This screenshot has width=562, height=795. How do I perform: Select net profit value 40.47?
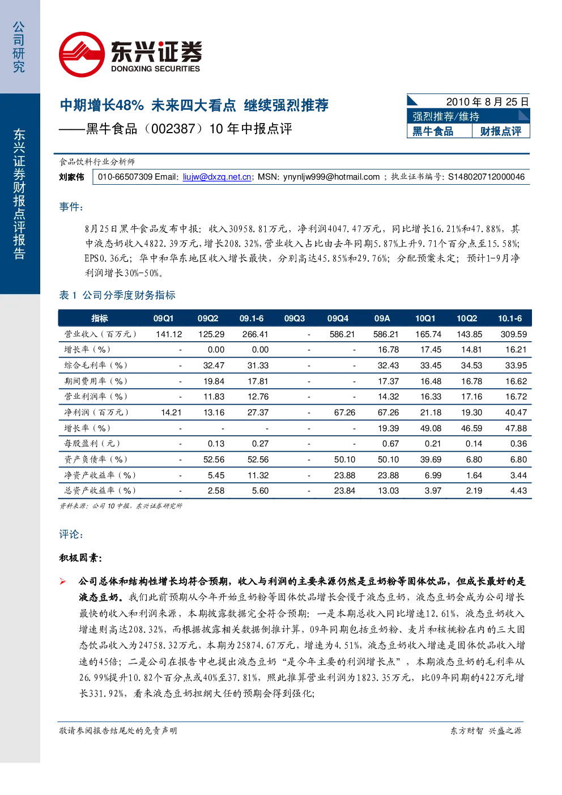(516, 413)
